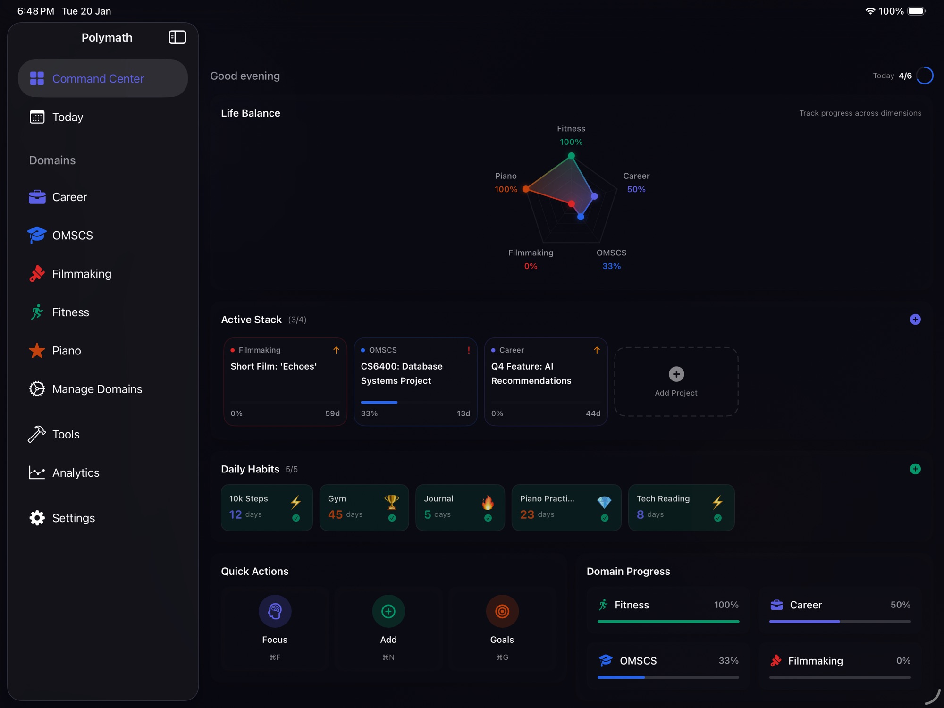
Task: Toggle completion check on 10k Steps habit
Action: [296, 518]
